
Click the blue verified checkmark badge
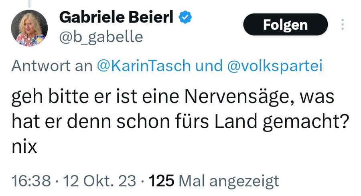185,17
